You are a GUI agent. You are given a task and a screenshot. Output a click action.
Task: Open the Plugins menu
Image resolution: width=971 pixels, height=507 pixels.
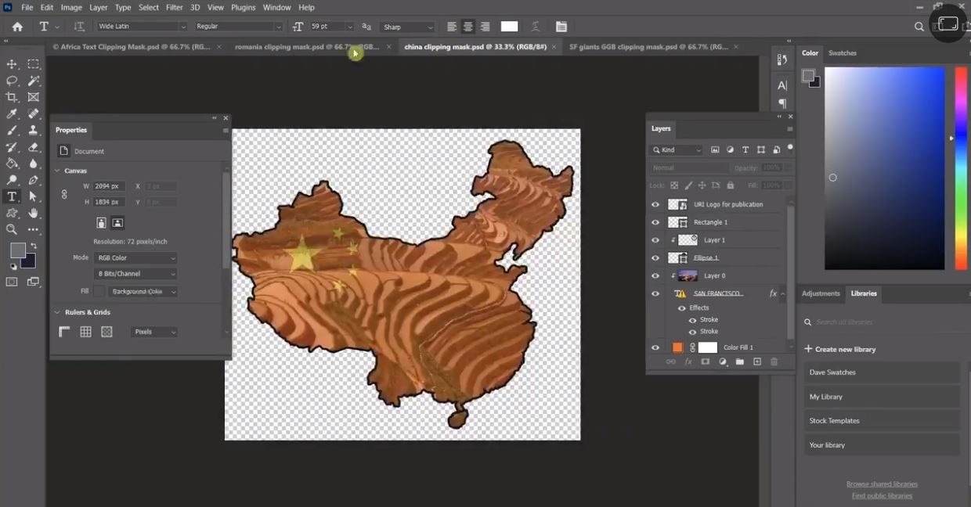coord(243,7)
